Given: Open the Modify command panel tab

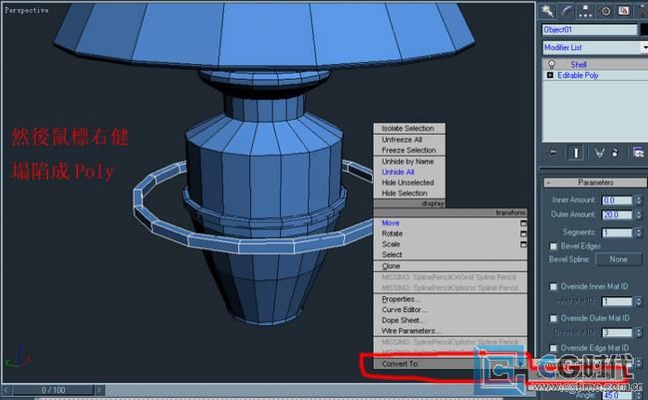Looking at the screenshot, I should point(566,11).
